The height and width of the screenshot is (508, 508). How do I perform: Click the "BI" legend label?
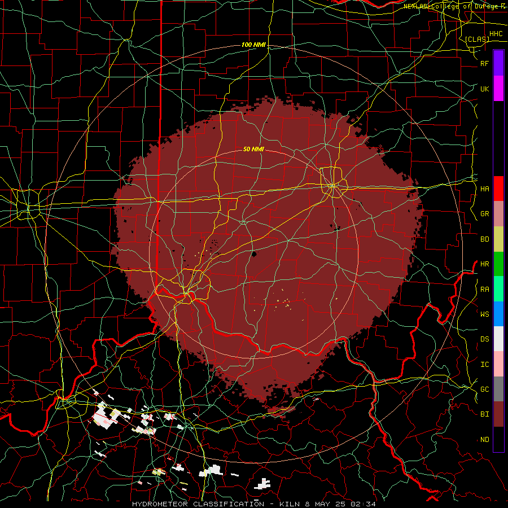click(x=484, y=414)
